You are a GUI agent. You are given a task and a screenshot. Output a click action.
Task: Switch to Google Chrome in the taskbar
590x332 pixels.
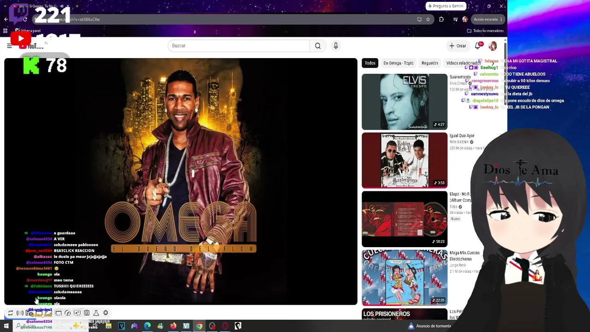tap(199, 326)
